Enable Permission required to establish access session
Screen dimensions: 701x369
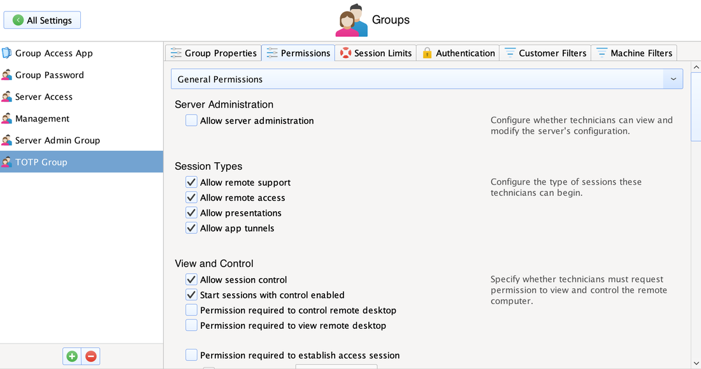click(x=191, y=355)
